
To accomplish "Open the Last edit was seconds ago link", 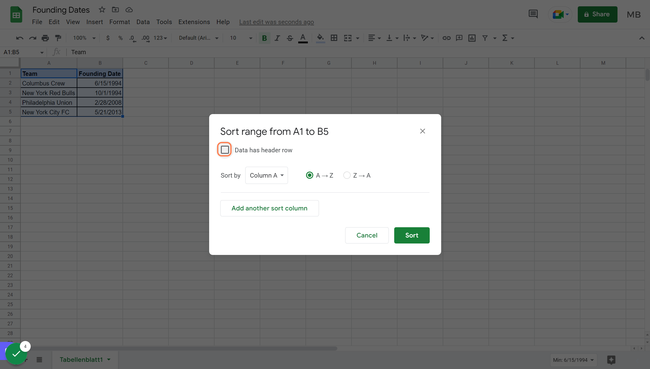I will (x=277, y=22).
